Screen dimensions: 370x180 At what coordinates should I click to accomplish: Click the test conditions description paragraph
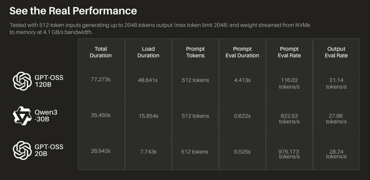(x=160, y=29)
